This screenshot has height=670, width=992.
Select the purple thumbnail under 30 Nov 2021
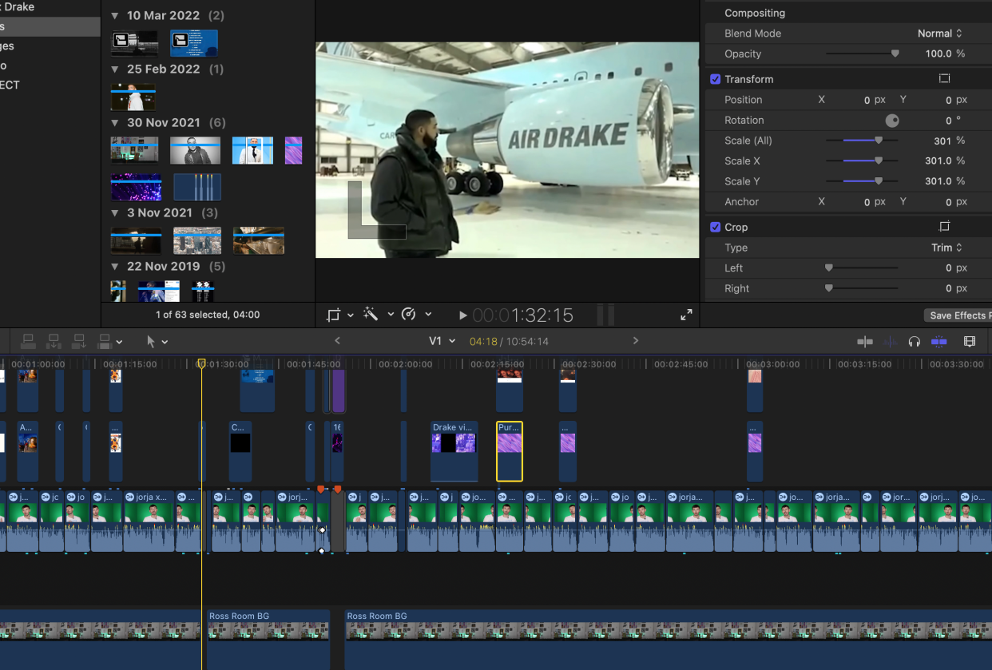point(294,150)
